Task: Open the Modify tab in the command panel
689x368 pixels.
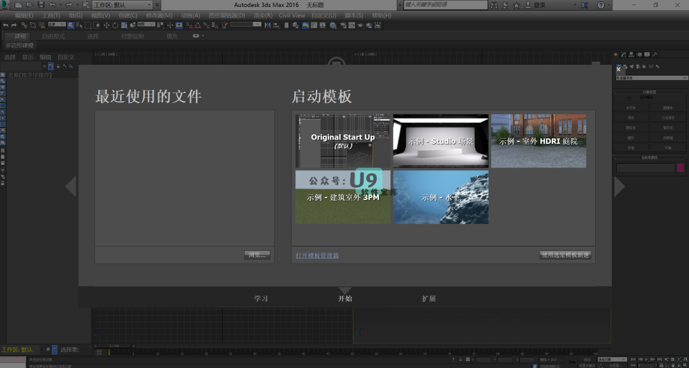Action: click(x=624, y=55)
